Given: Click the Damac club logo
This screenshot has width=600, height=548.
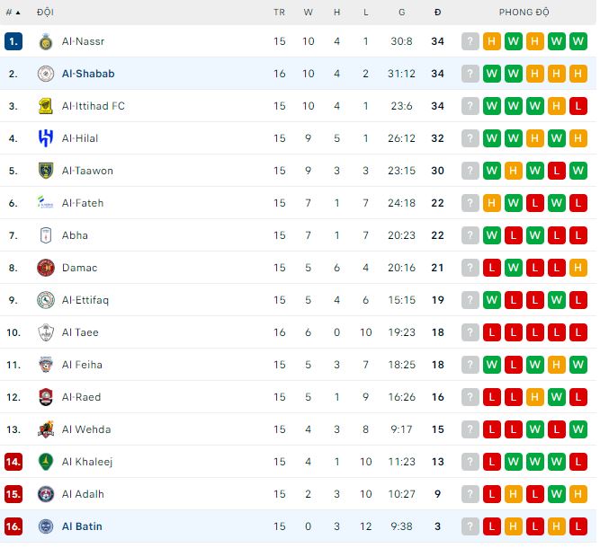Looking at the screenshot, I should click(46, 268).
